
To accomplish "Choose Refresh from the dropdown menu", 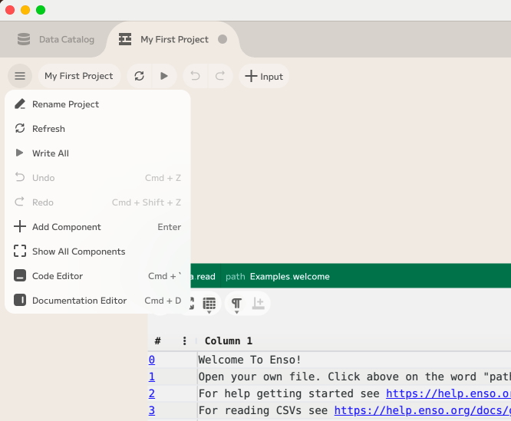I will [x=97, y=129].
